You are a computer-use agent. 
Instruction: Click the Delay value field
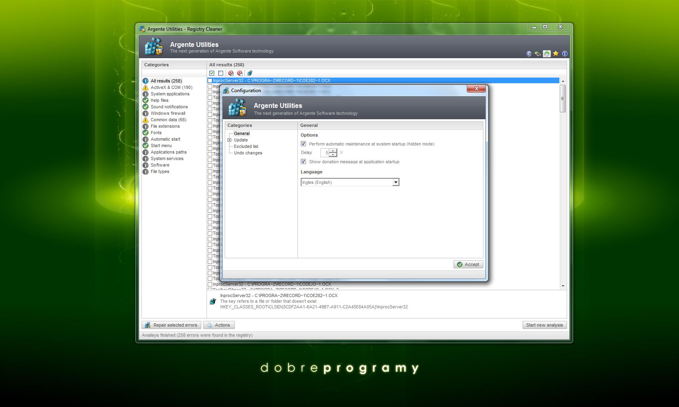coord(325,153)
